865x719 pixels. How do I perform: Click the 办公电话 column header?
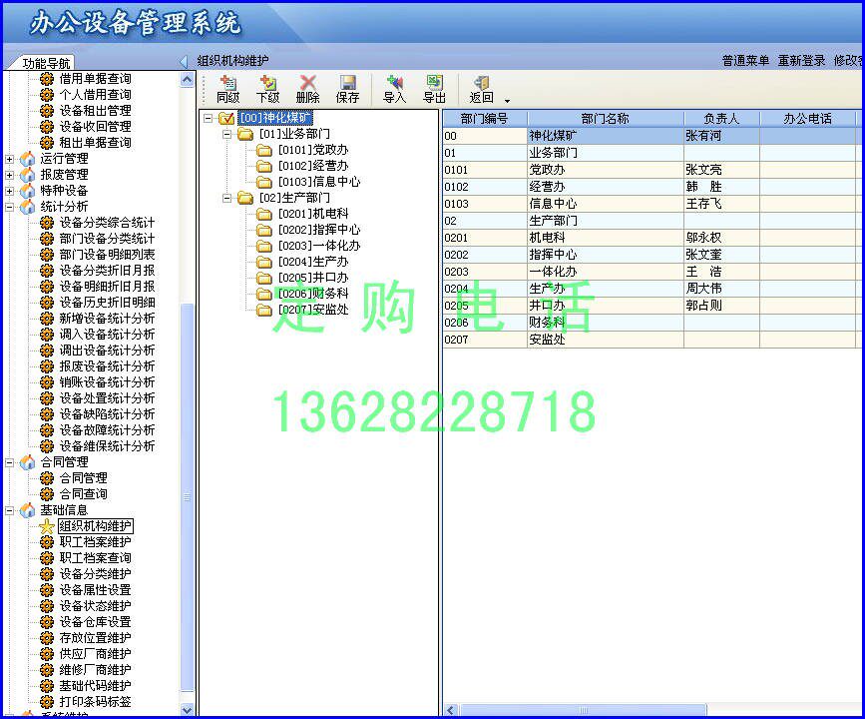(x=807, y=119)
